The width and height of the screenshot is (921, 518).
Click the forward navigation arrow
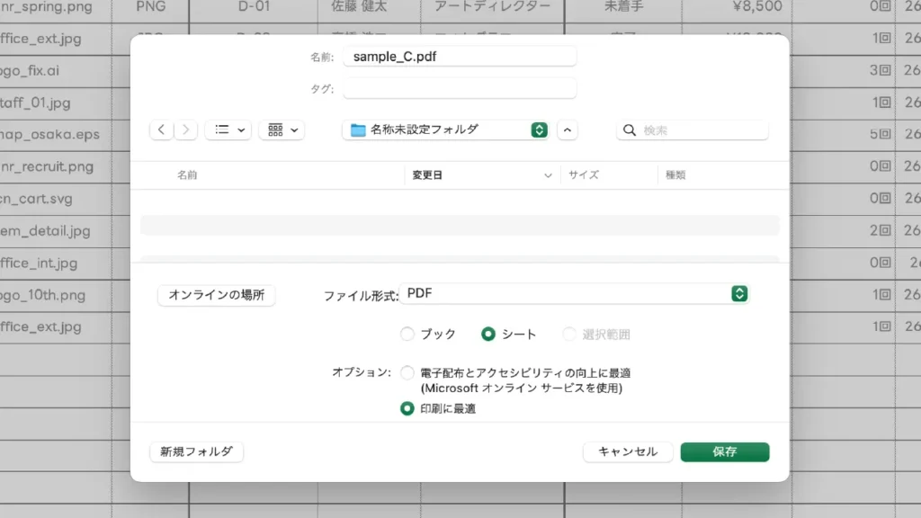(186, 130)
